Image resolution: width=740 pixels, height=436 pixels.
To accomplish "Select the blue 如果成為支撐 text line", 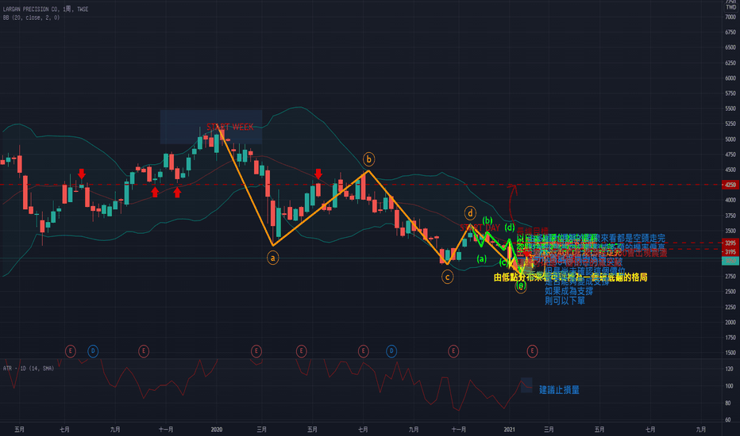I will (x=568, y=291).
